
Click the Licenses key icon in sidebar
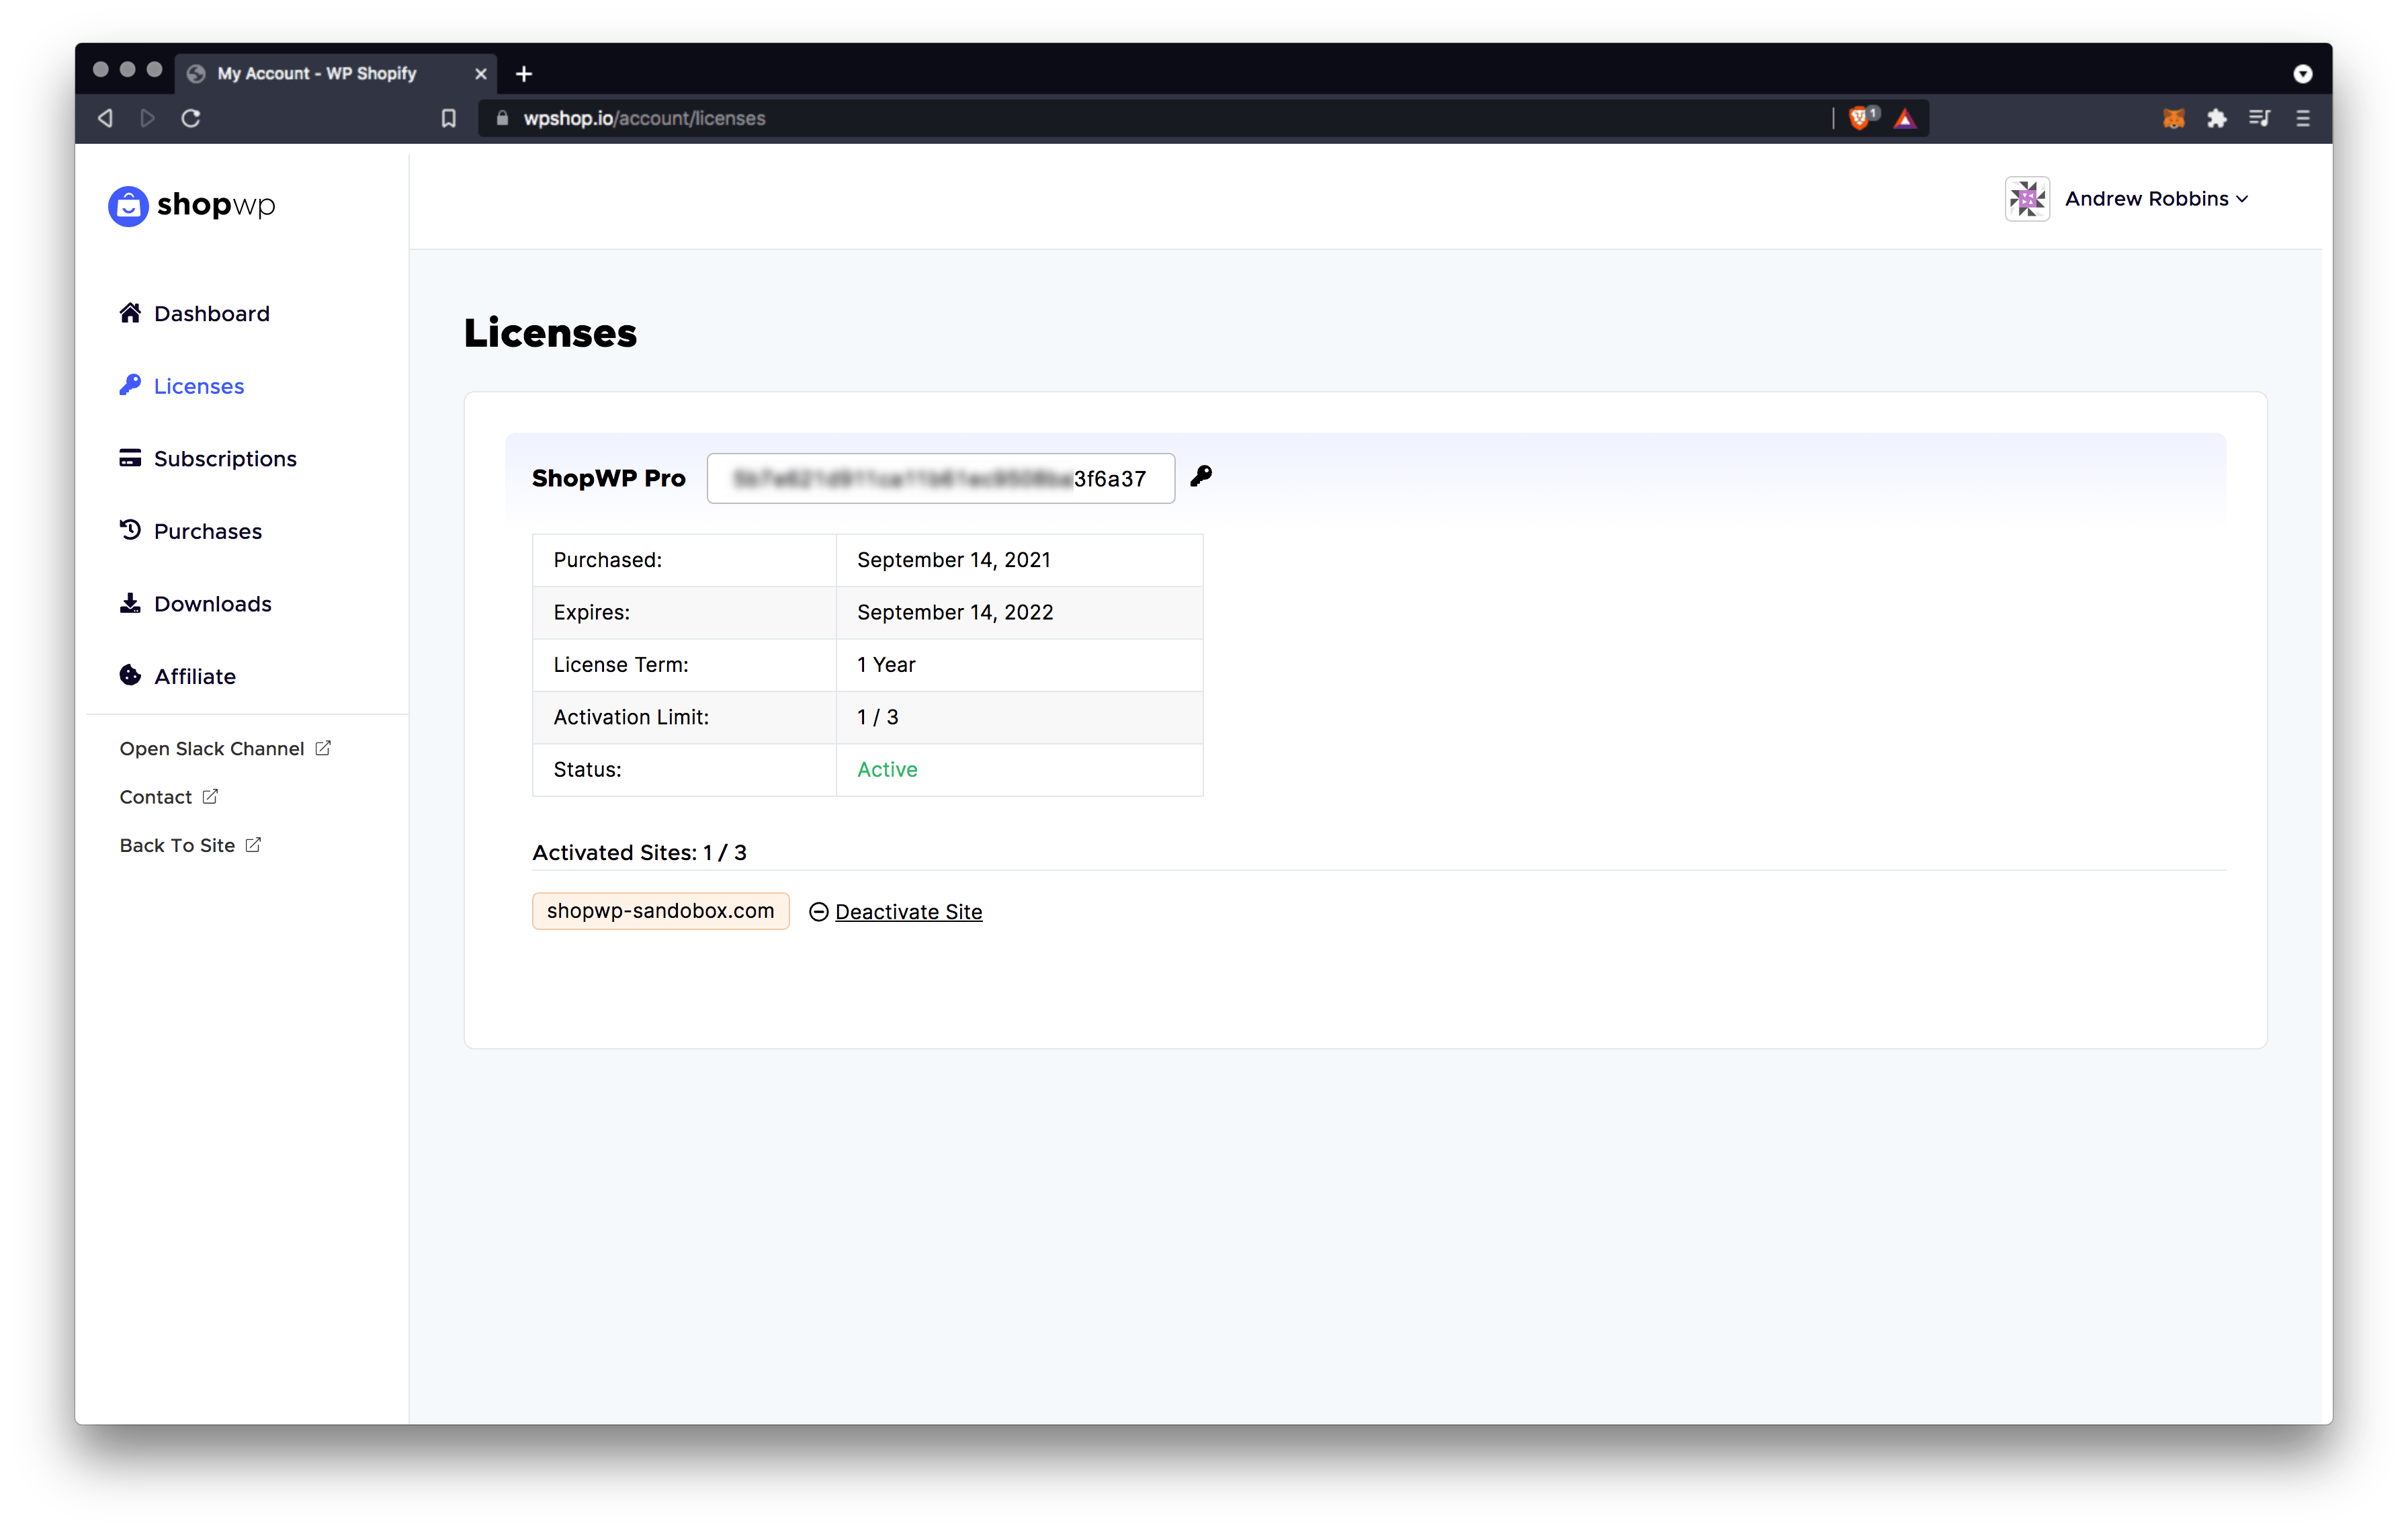(x=130, y=385)
